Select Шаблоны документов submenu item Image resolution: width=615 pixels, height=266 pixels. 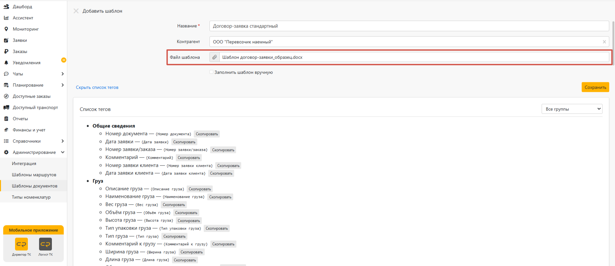[x=34, y=186]
